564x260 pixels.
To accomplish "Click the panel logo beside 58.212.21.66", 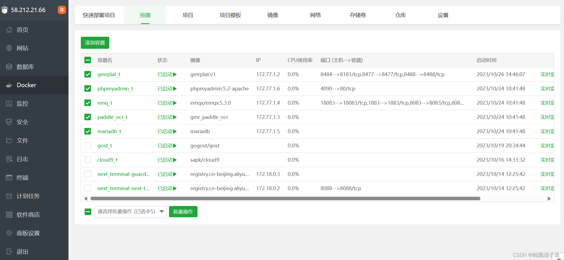I will point(5,10).
